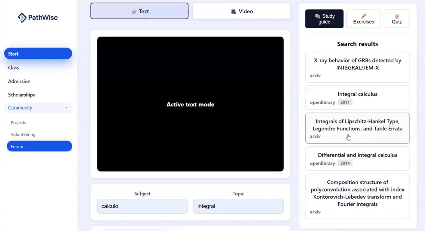Click the Subject input field containing calculo

pyautogui.click(x=142, y=206)
